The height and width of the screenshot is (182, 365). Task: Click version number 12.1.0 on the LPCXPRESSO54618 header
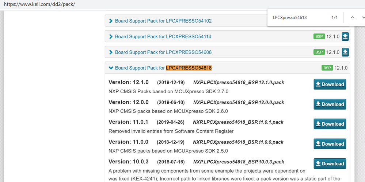(x=341, y=68)
